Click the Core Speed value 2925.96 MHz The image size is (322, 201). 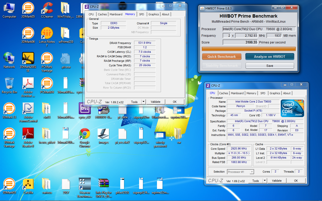point(238,149)
